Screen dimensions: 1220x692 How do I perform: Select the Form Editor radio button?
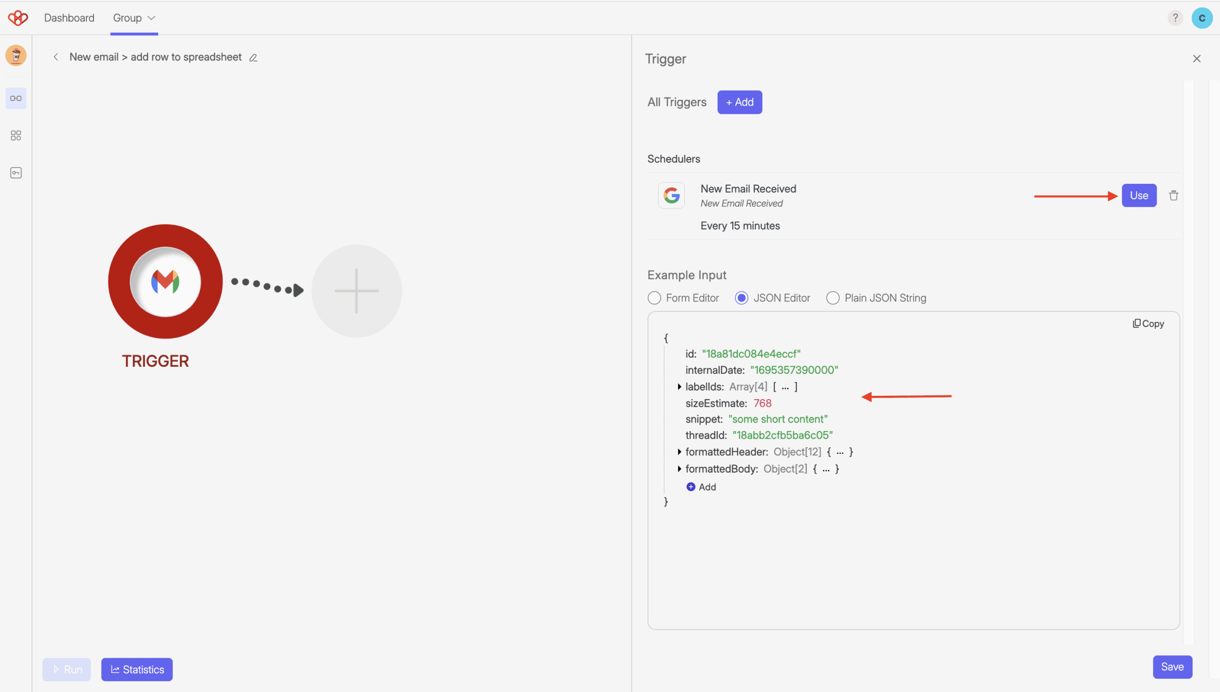pyautogui.click(x=654, y=298)
